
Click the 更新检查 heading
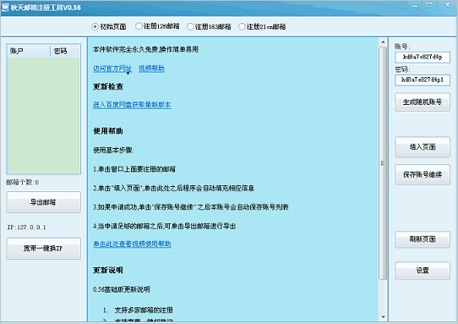pyautogui.click(x=108, y=86)
